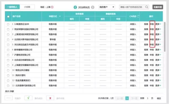Select the 零申报 cell in row 4

[x=53, y=39]
